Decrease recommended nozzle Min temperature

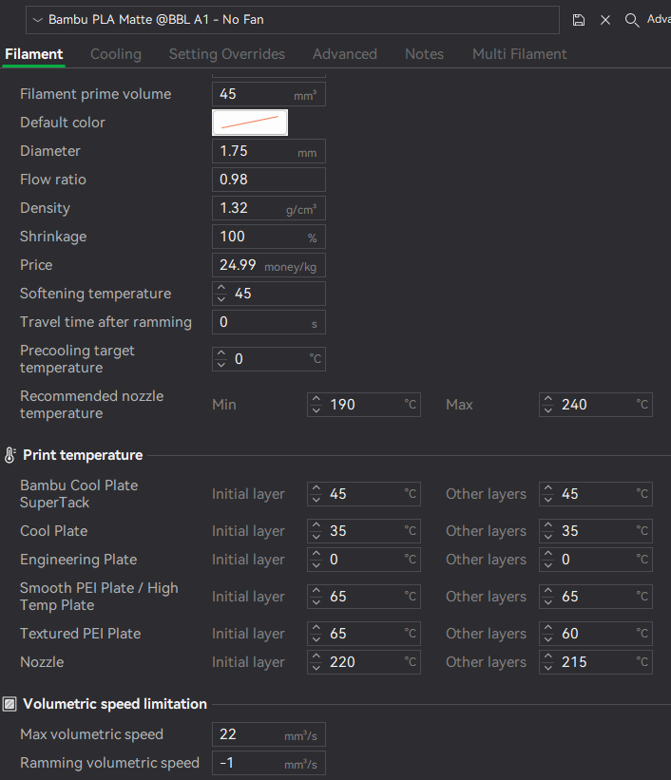coord(316,410)
